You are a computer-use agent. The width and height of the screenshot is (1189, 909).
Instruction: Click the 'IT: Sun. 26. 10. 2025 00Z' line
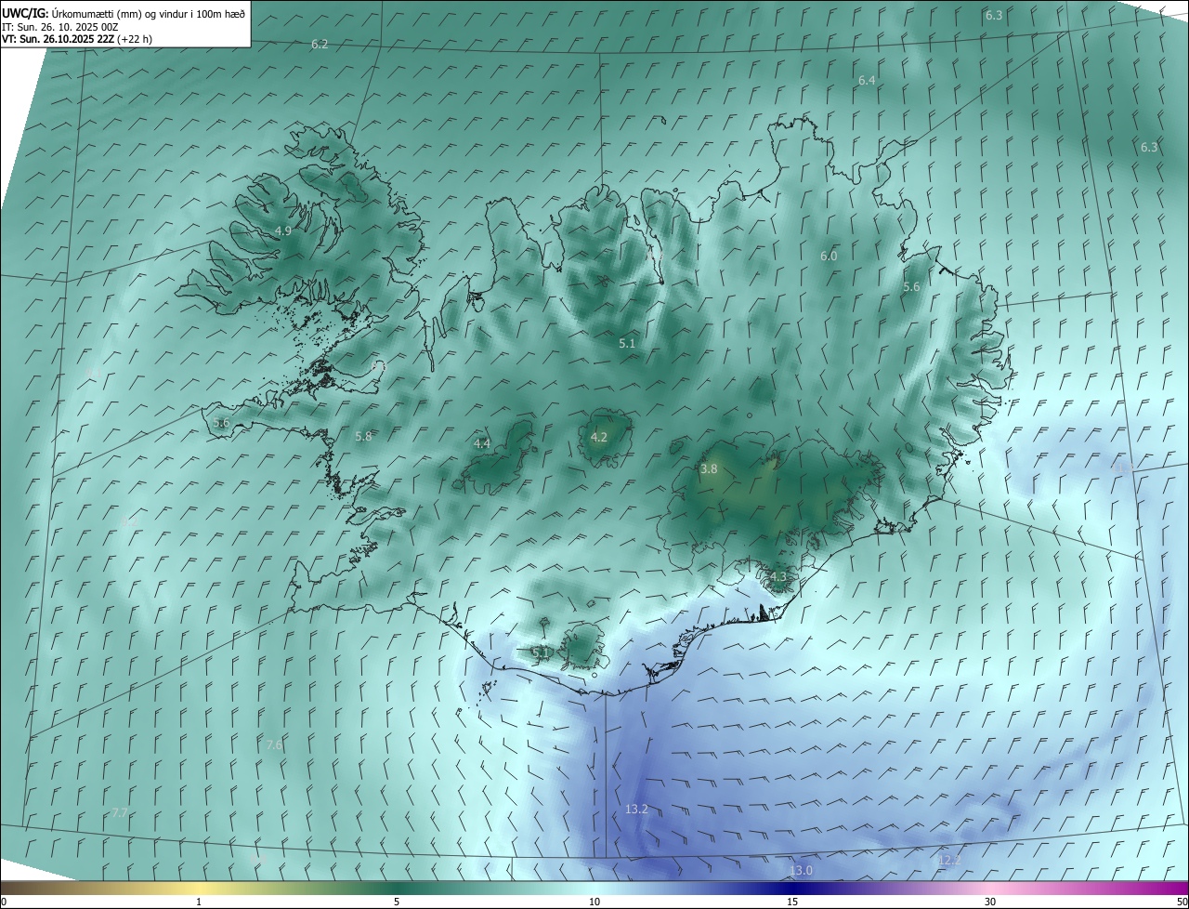click(x=59, y=26)
